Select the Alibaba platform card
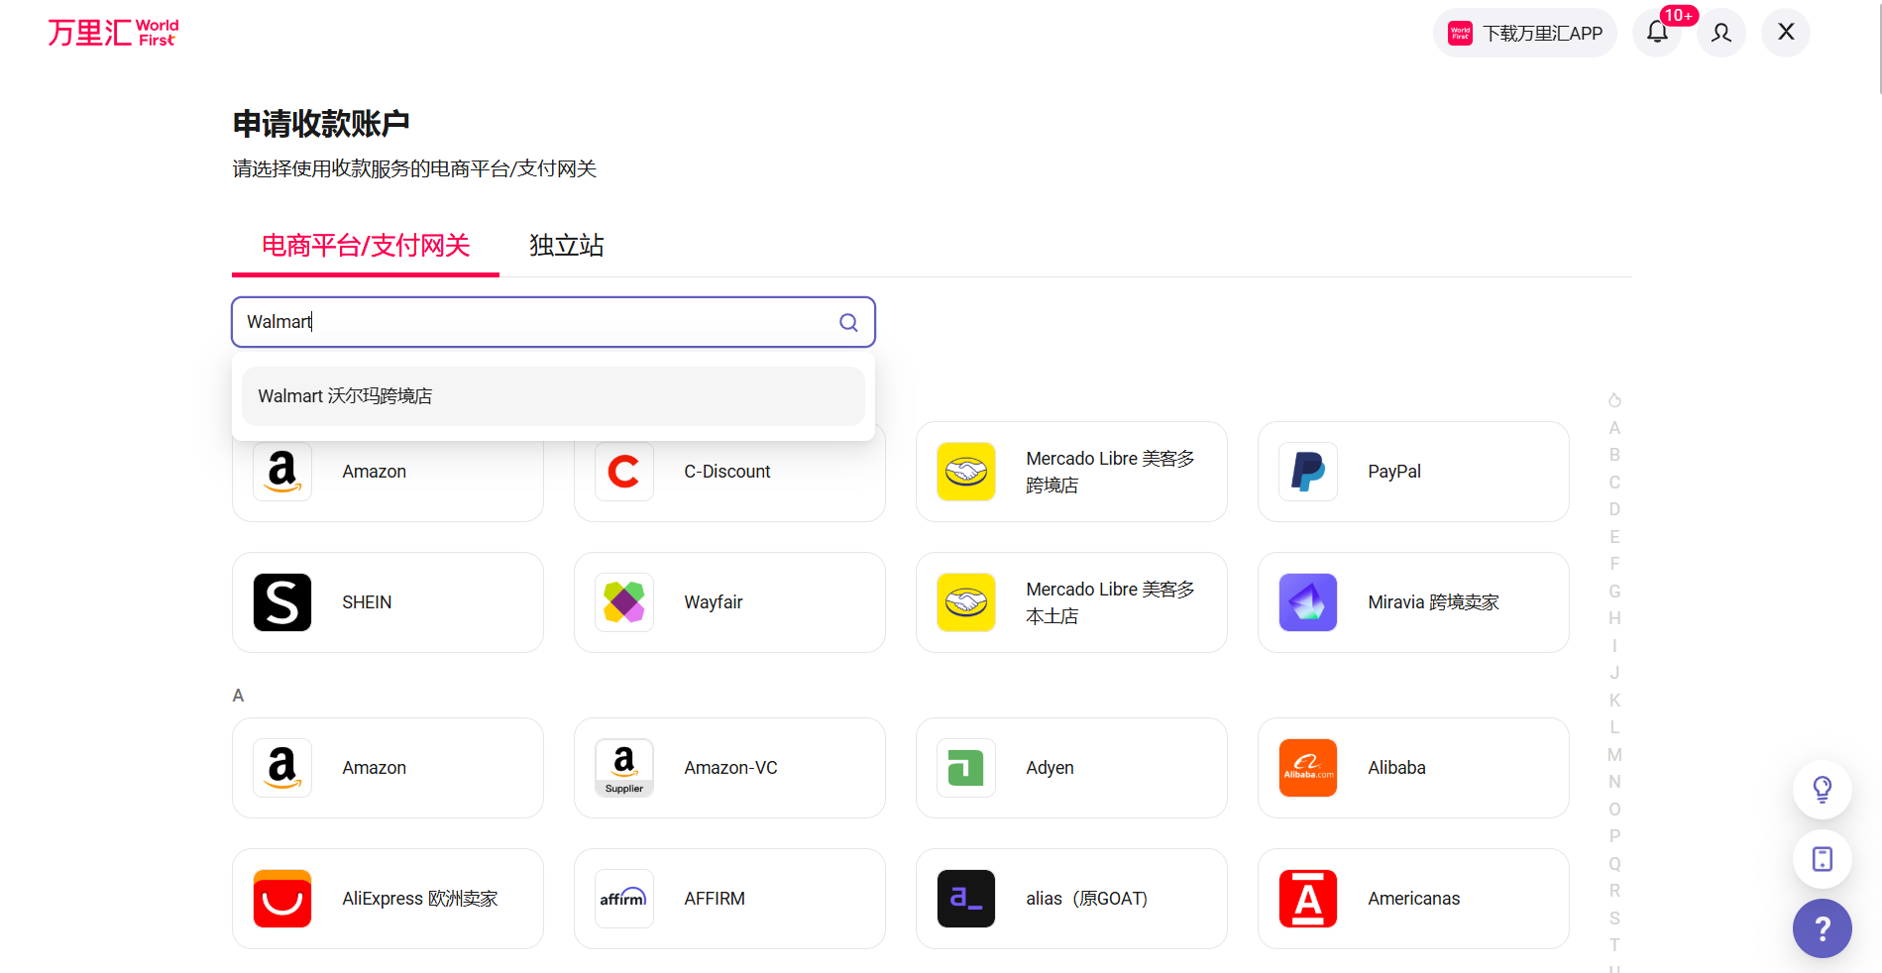Image resolution: width=1882 pixels, height=973 pixels. pos(1412,768)
